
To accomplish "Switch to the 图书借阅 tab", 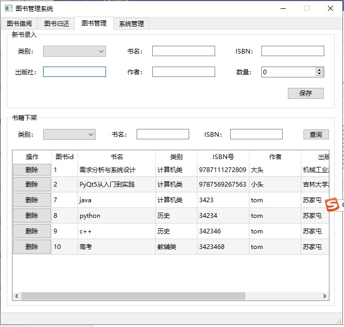I will pos(19,24).
